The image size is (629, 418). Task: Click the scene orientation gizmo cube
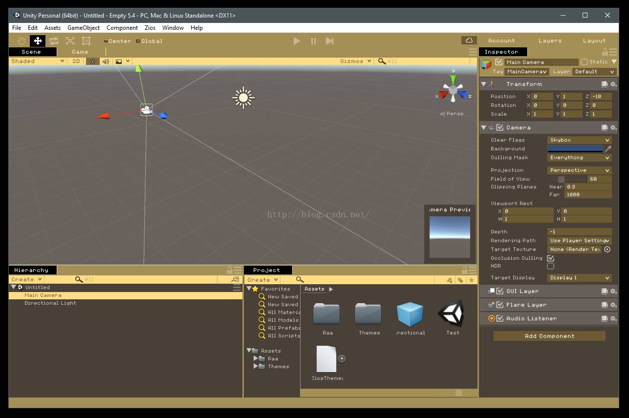[453, 90]
